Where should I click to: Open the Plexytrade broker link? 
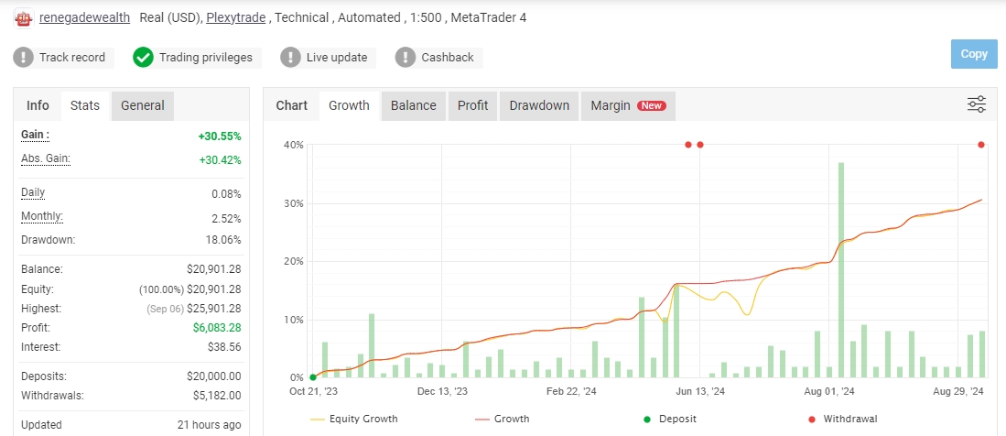235,18
